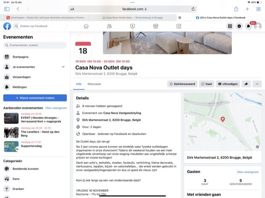
Task: Tap the Safari forward arrow
Action: click(x=28, y=9)
